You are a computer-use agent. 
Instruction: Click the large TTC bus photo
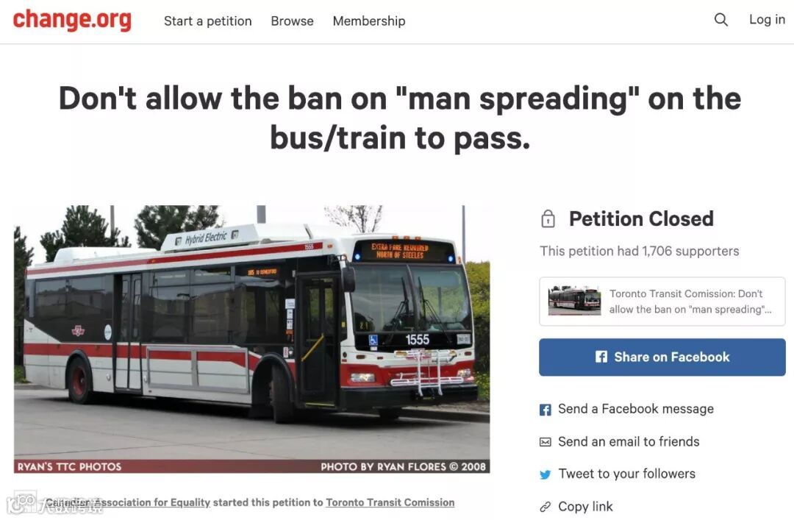click(251, 339)
